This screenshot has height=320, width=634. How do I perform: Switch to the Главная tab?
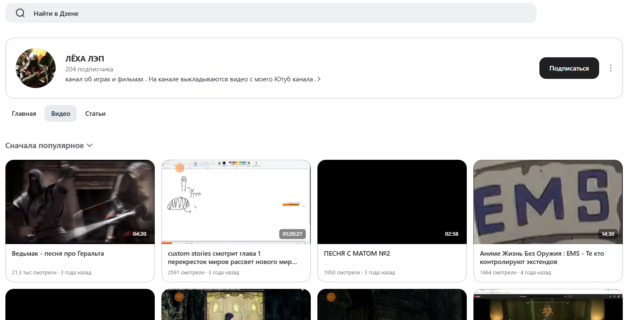[24, 114]
